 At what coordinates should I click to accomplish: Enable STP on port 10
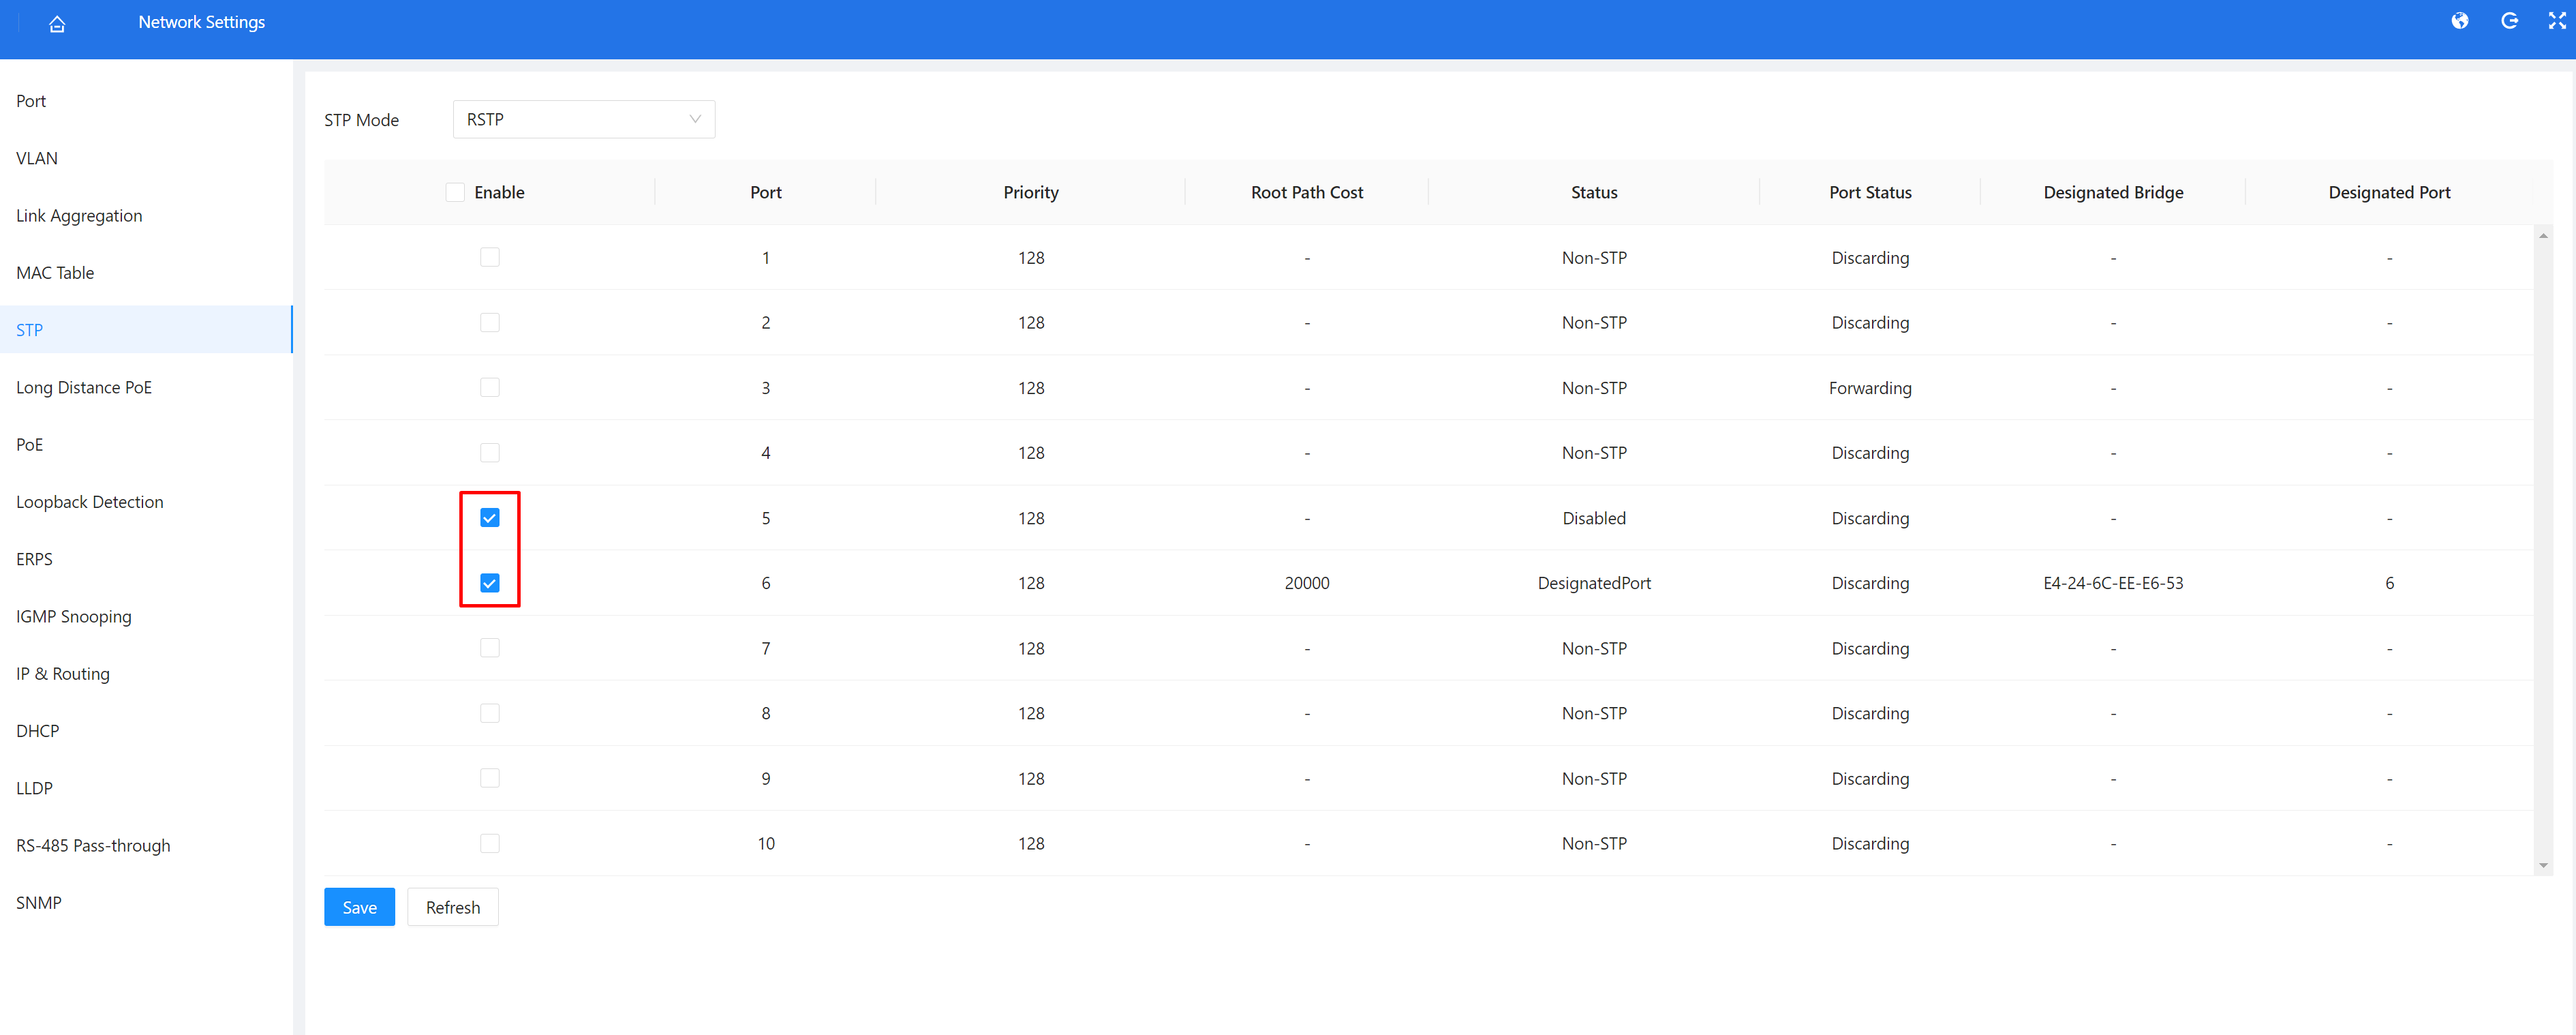pos(490,843)
